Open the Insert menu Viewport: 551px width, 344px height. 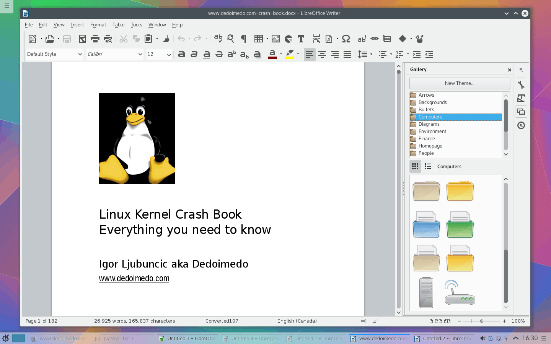point(77,24)
